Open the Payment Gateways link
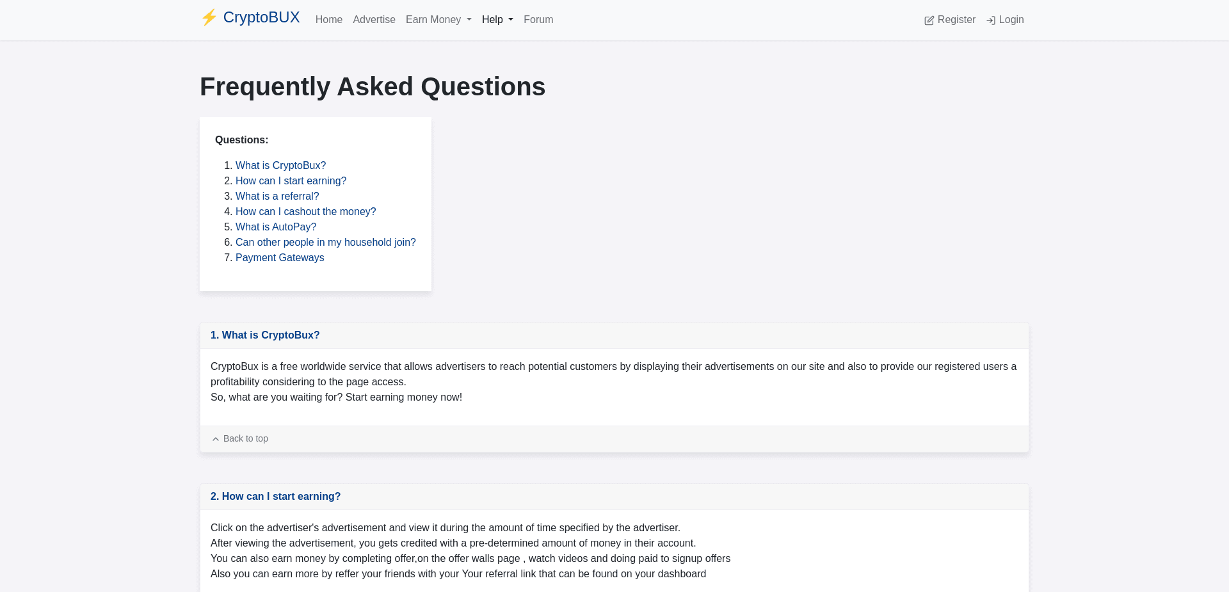Screen dimensions: 1229x592 click(x=280, y=257)
